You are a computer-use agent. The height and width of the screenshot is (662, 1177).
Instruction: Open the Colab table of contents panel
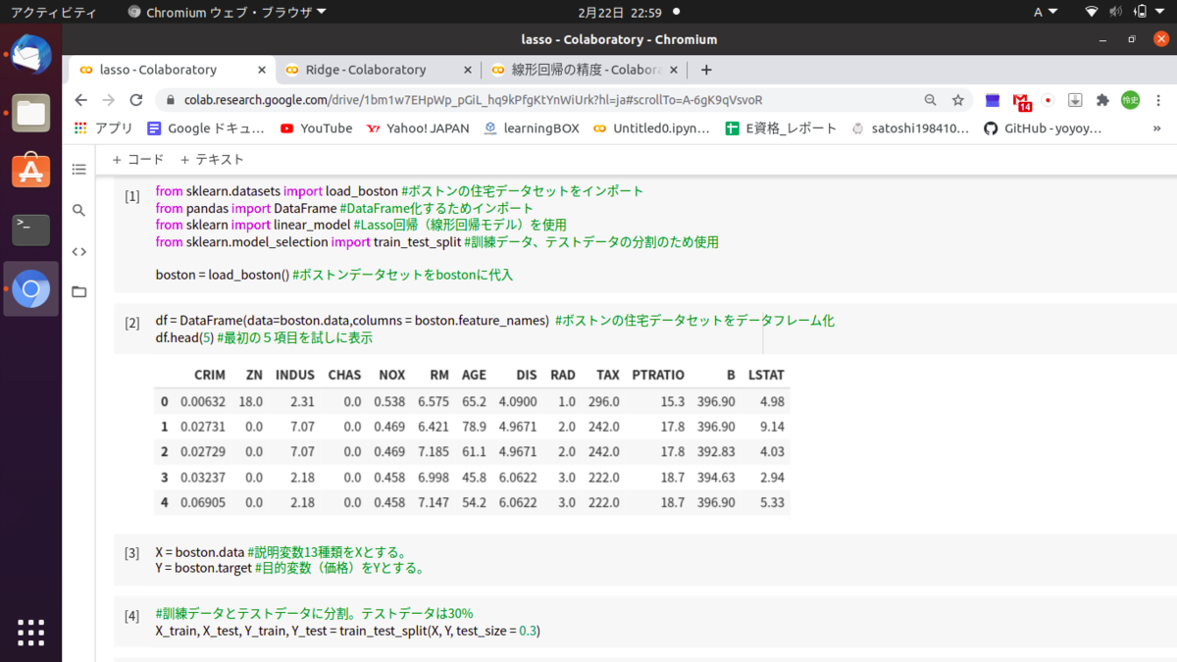[79, 169]
